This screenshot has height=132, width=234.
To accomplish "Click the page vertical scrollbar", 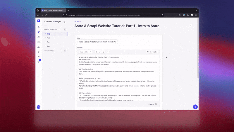I will point(198,48).
